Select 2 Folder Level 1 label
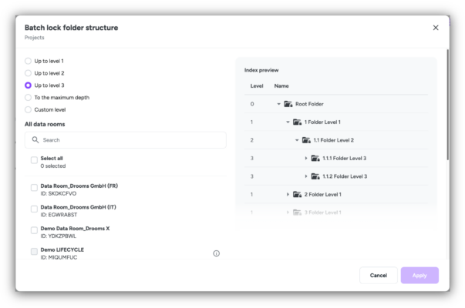465x308 pixels. (323, 194)
